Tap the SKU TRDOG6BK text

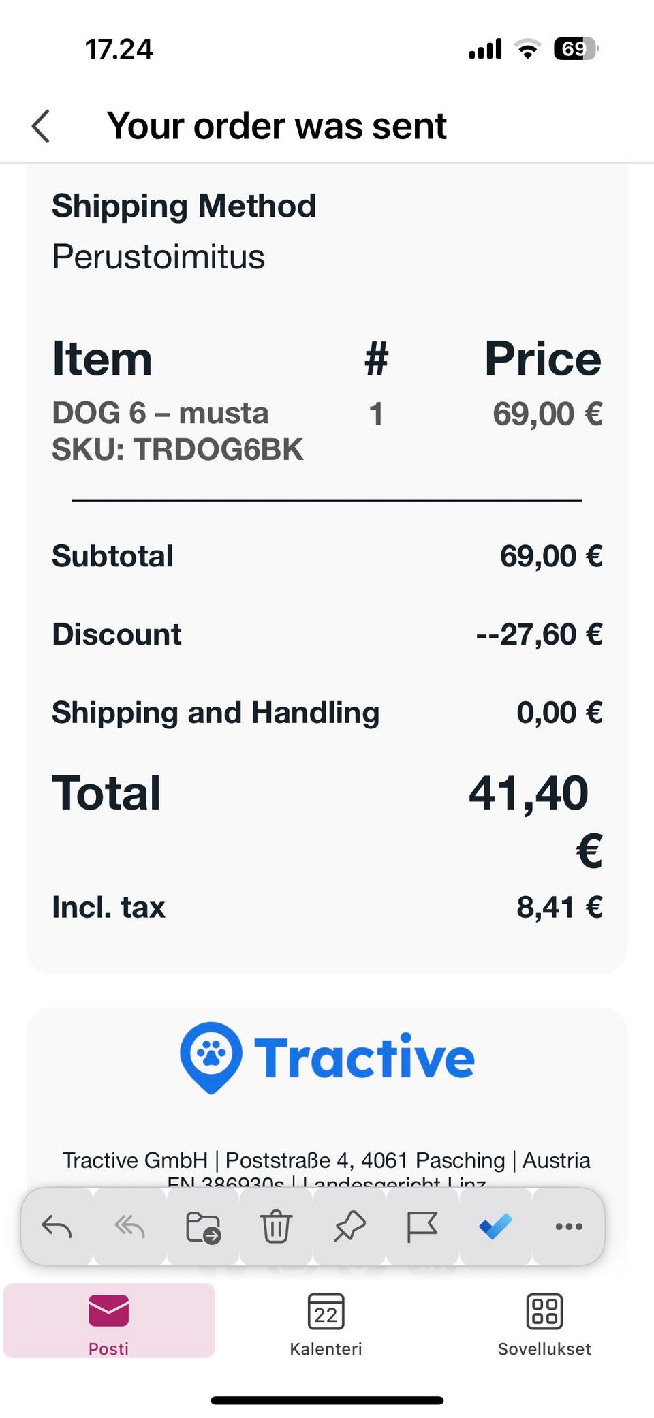[178, 450]
